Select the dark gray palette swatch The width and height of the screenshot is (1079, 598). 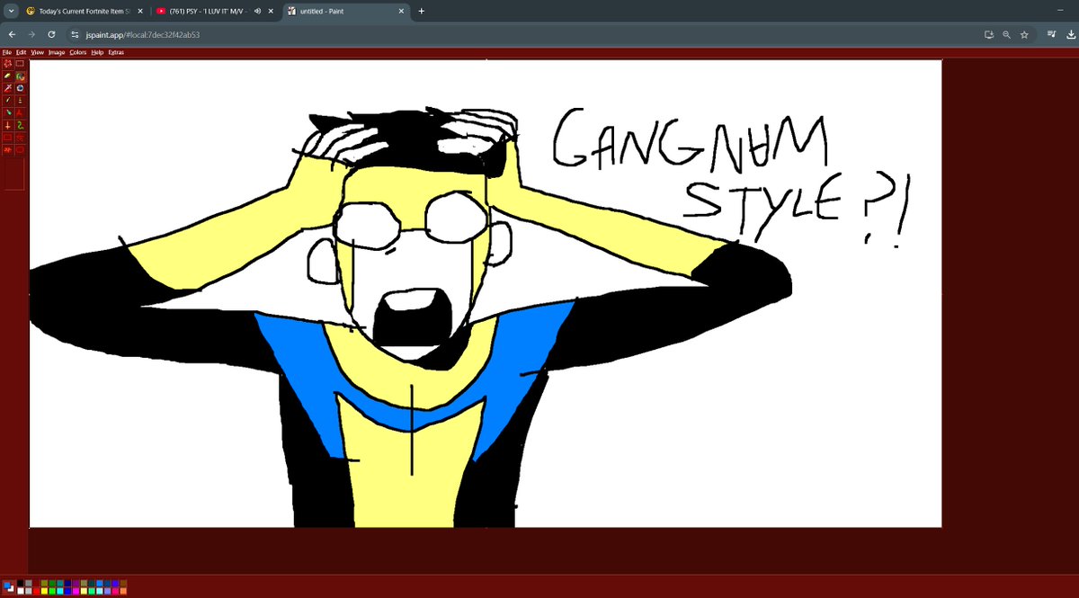pos(29,584)
